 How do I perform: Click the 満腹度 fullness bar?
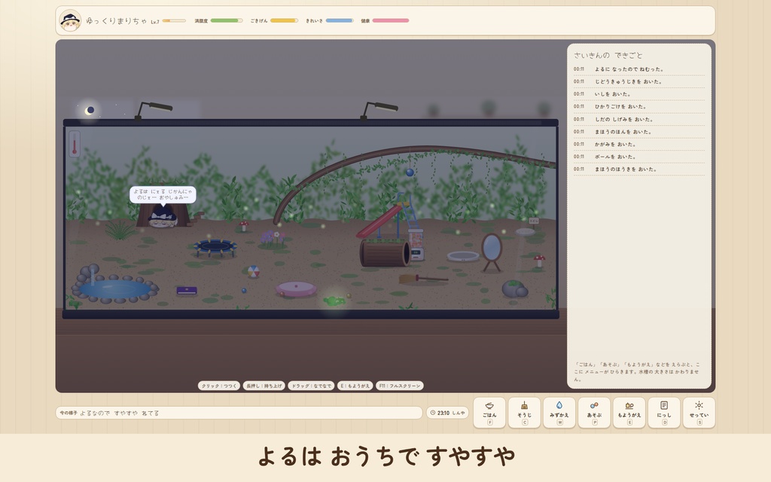(226, 20)
